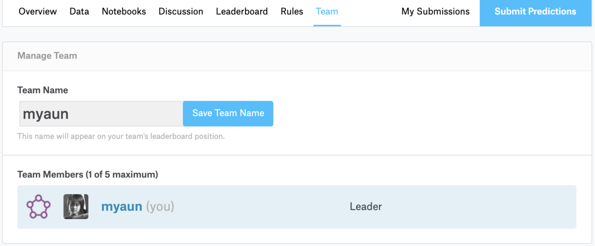Open the Rules tab
Viewport: 595px width, 246px height.
coord(292,11)
